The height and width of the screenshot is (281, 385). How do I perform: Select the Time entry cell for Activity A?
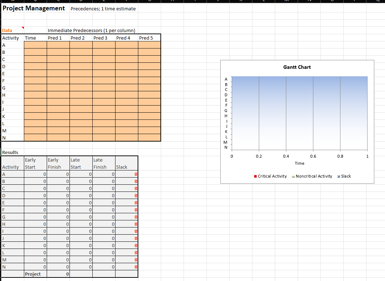pyautogui.click(x=35, y=45)
